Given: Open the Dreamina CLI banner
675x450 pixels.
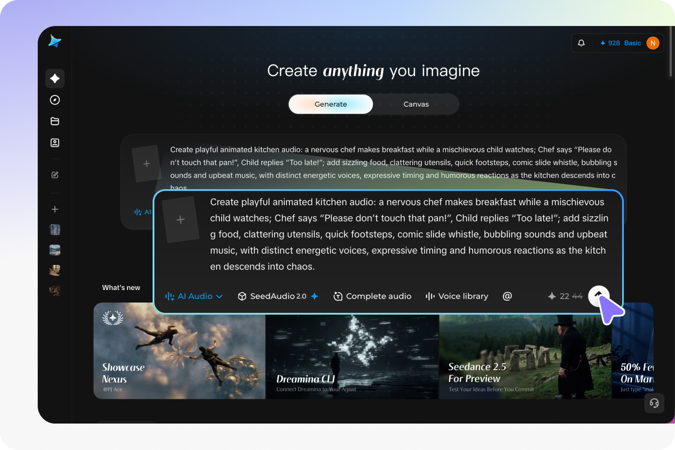Looking at the screenshot, I should pos(352,356).
